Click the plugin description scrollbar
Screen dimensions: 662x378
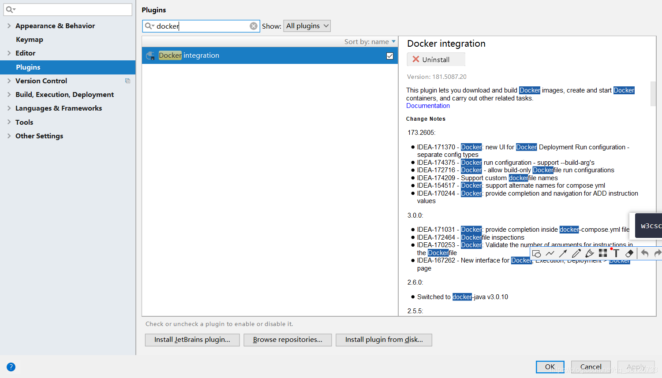coord(653,94)
